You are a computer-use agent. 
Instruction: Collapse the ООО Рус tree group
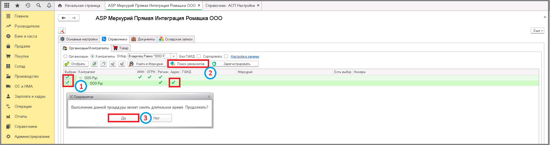click(x=81, y=78)
